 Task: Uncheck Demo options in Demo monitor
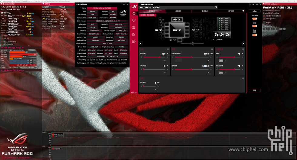2,36
